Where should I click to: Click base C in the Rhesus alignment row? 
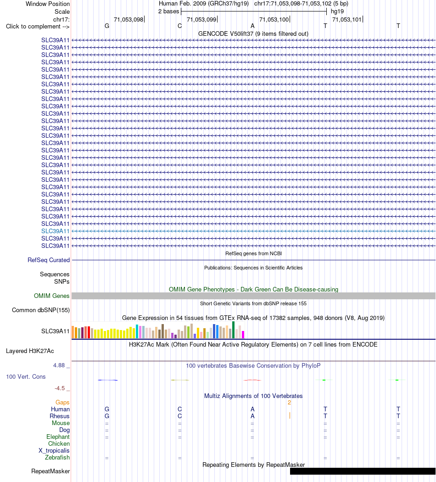click(x=180, y=416)
